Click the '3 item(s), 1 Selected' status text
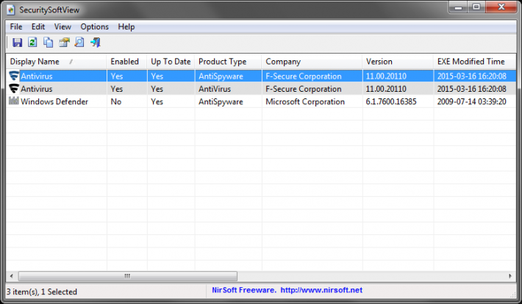The width and height of the screenshot is (522, 304). (x=42, y=292)
